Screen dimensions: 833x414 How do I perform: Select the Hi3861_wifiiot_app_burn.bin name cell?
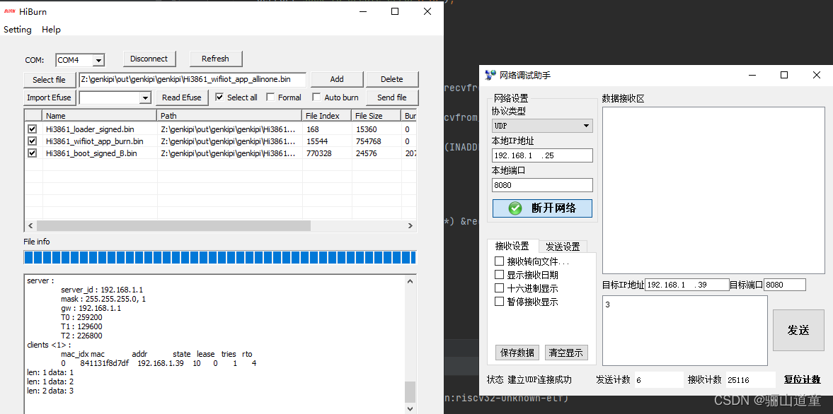[95, 141]
